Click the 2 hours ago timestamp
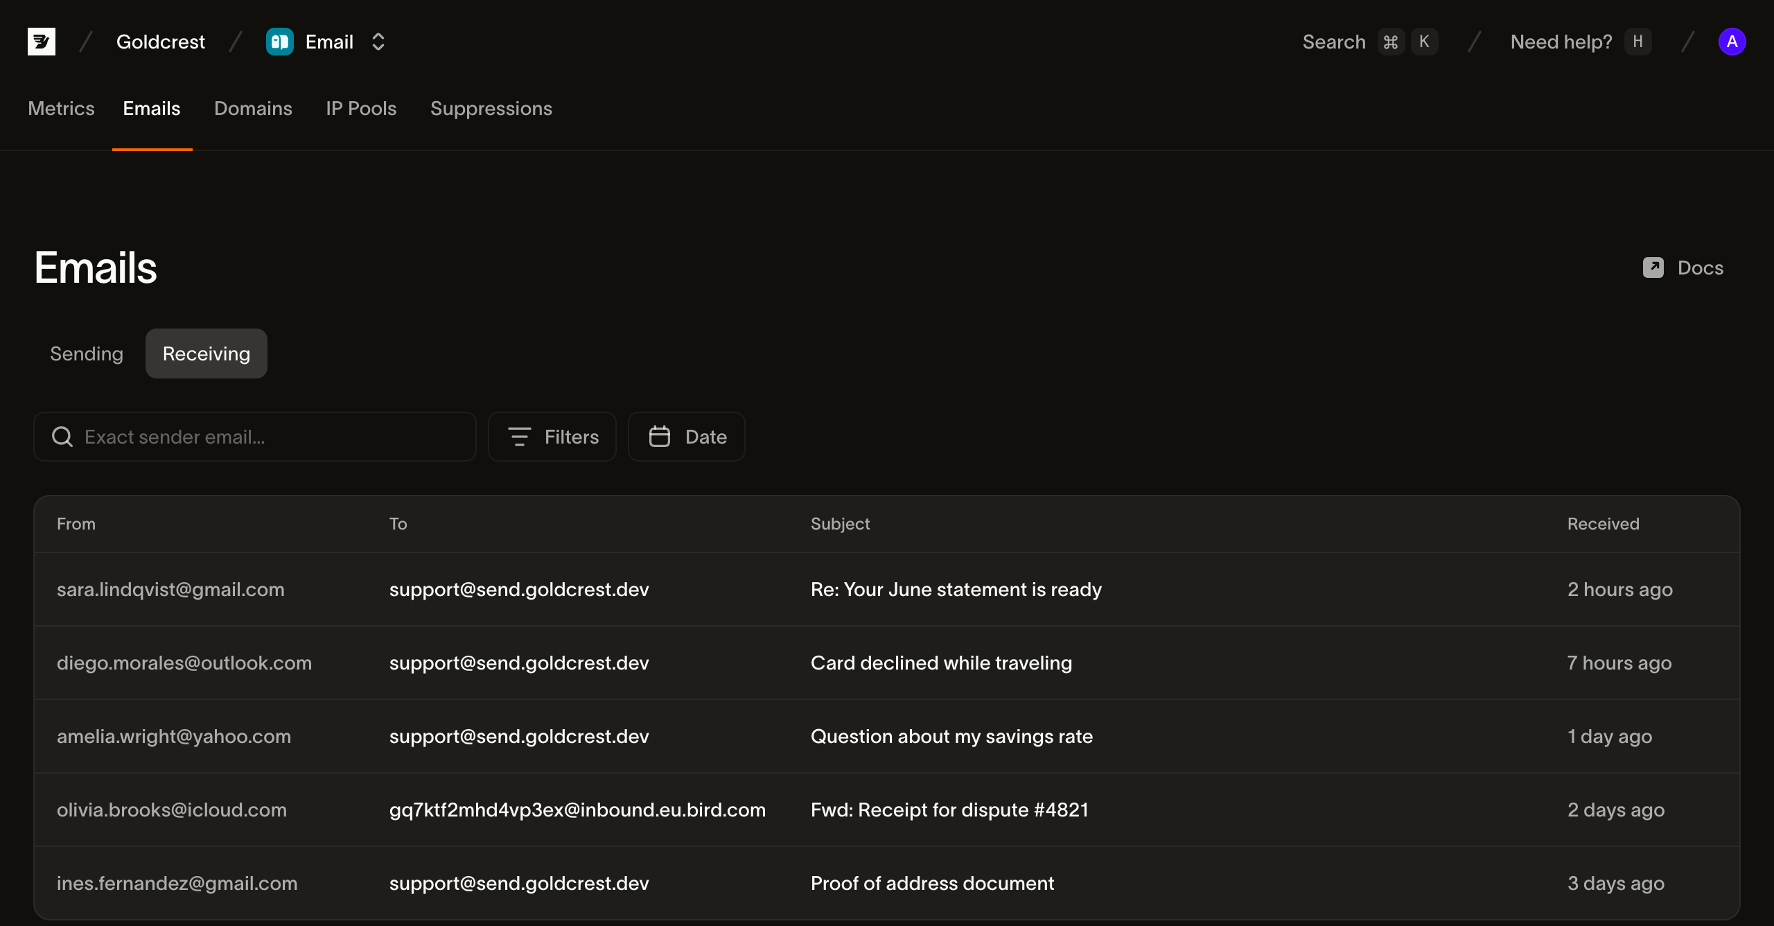1774x926 pixels. pos(1620,589)
